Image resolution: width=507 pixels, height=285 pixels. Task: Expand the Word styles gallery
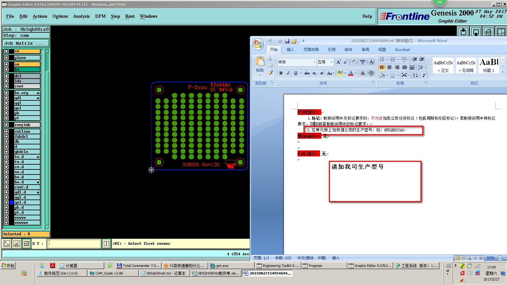pyautogui.click(x=503, y=72)
